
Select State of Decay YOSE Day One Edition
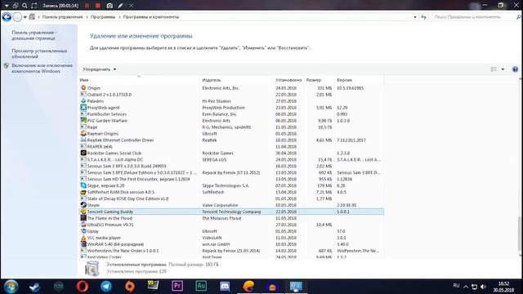tap(231, 198)
